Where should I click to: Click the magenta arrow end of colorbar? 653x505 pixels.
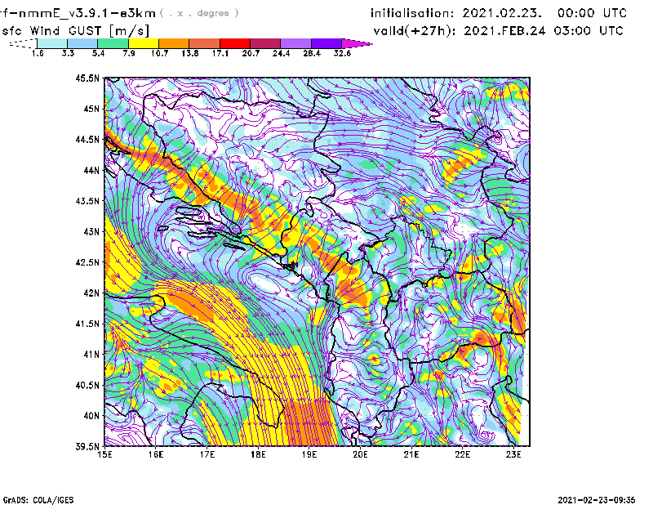tap(357, 44)
